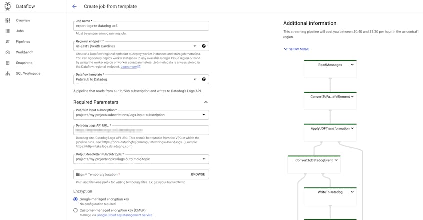
Task: Open the Snapshots section
Action: tap(24, 63)
